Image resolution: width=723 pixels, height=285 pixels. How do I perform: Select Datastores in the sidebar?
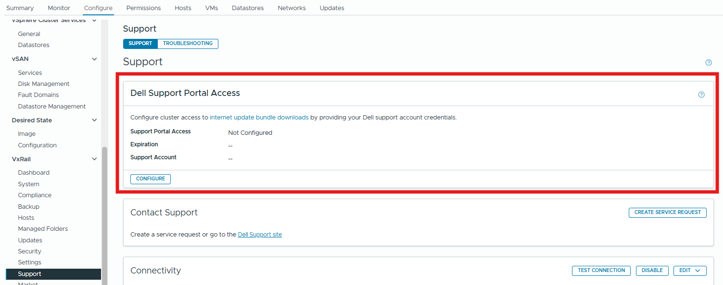[34, 45]
